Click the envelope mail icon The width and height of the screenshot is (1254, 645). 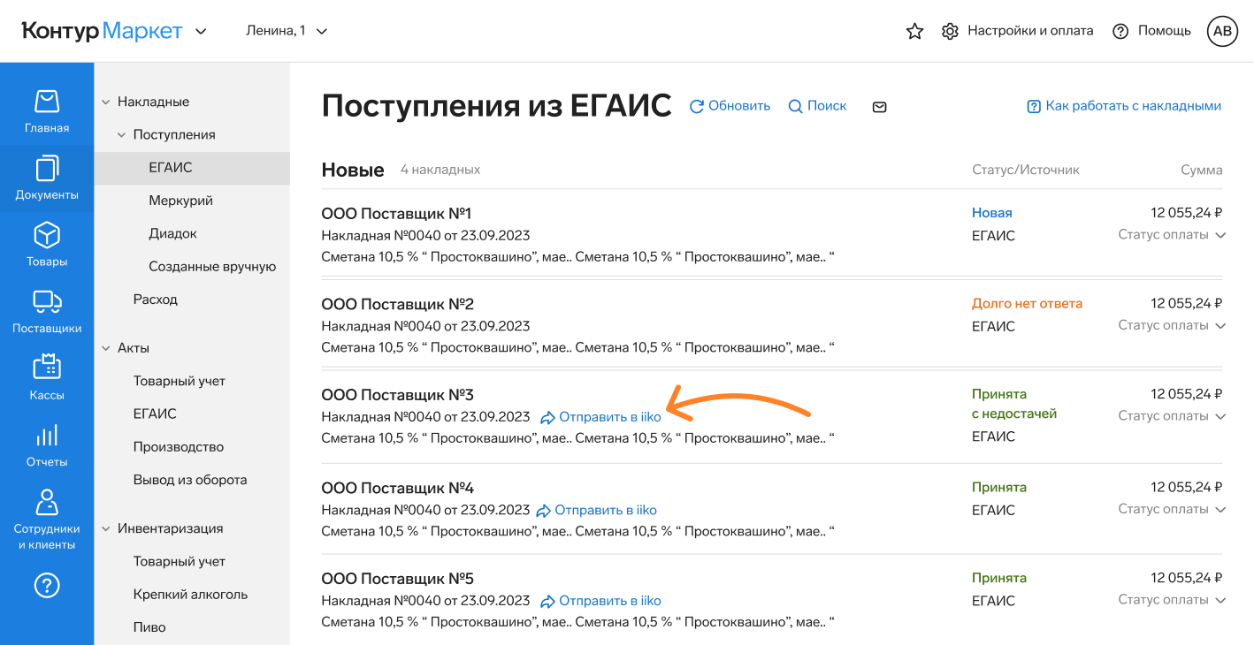(879, 107)
